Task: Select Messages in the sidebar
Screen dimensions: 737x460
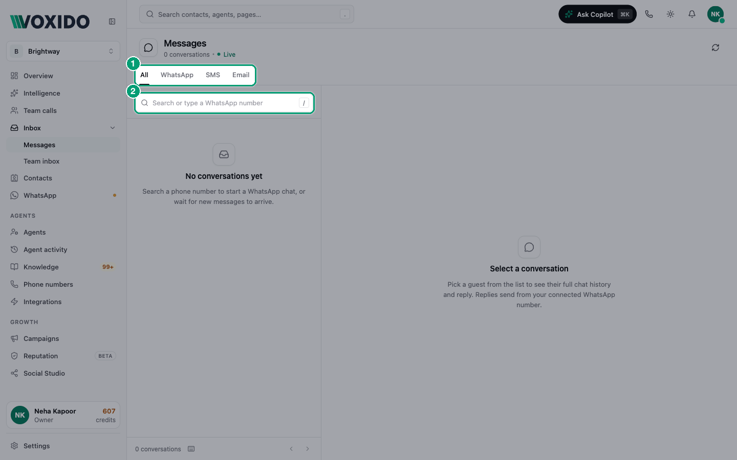Action: [x=63, y=145]
